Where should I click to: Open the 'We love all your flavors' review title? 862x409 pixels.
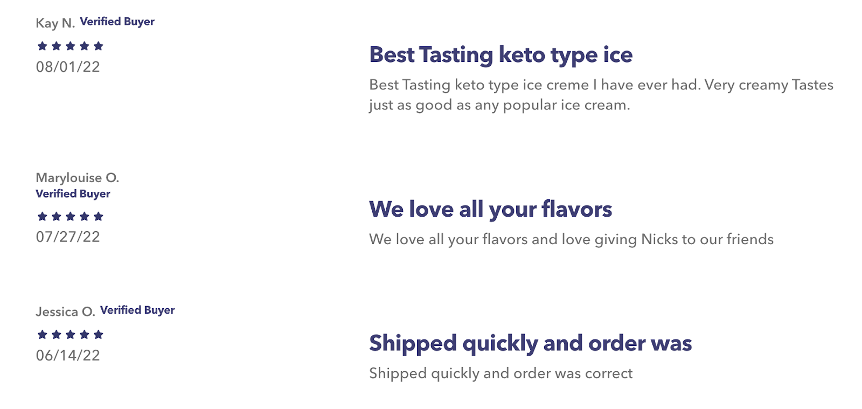click(x=490, y=209)
